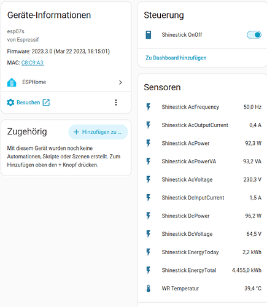Click the 39,4 °C temperature value

pos(253,289)
